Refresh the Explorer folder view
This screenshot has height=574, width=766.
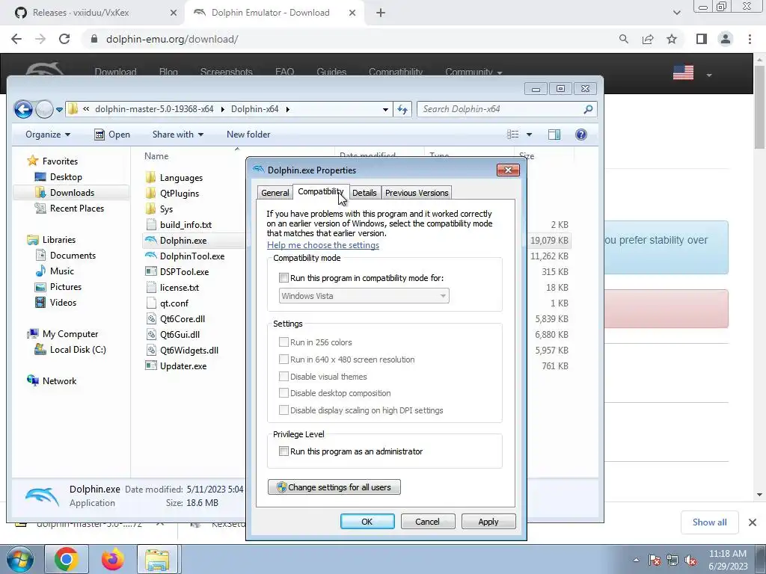tap(402, 109)
